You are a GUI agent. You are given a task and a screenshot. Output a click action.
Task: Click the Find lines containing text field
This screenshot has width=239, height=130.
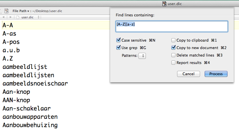pyautogui.click(x=172, y=26)
